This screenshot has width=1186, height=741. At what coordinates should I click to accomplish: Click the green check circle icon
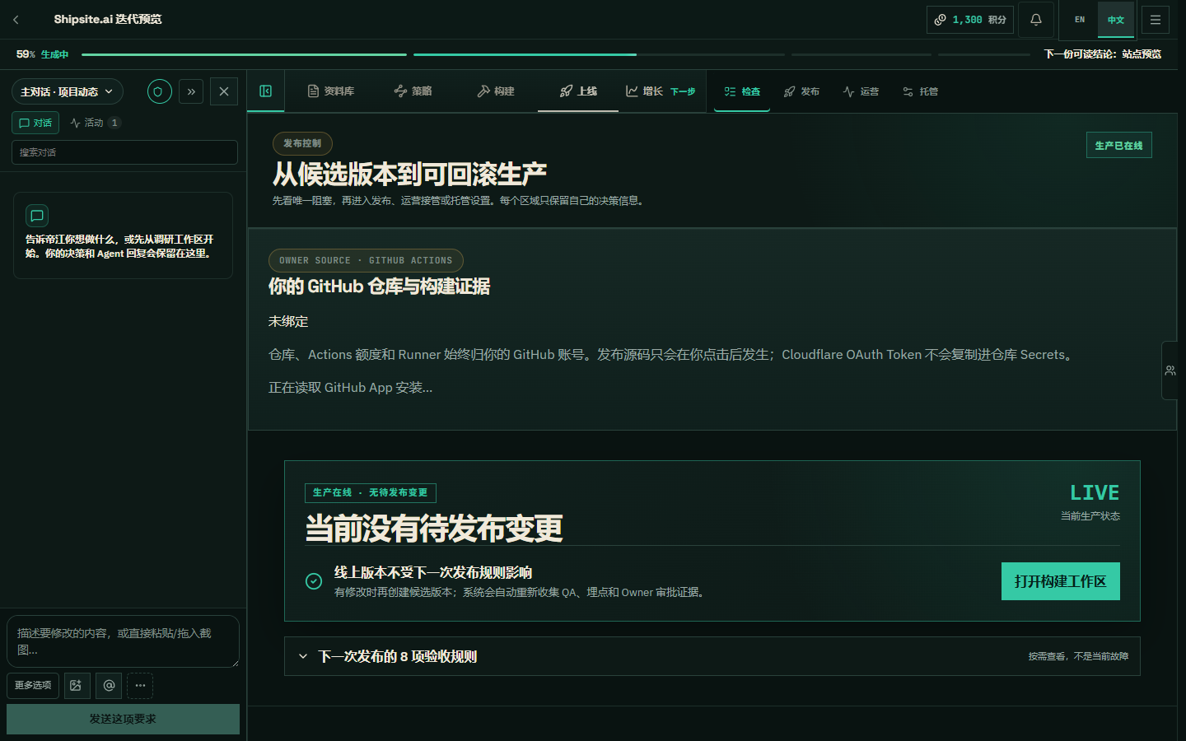click(x=314, y=581)
